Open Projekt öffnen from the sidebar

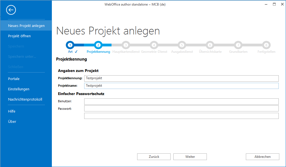pyautogui.click(x=20, y=36)
